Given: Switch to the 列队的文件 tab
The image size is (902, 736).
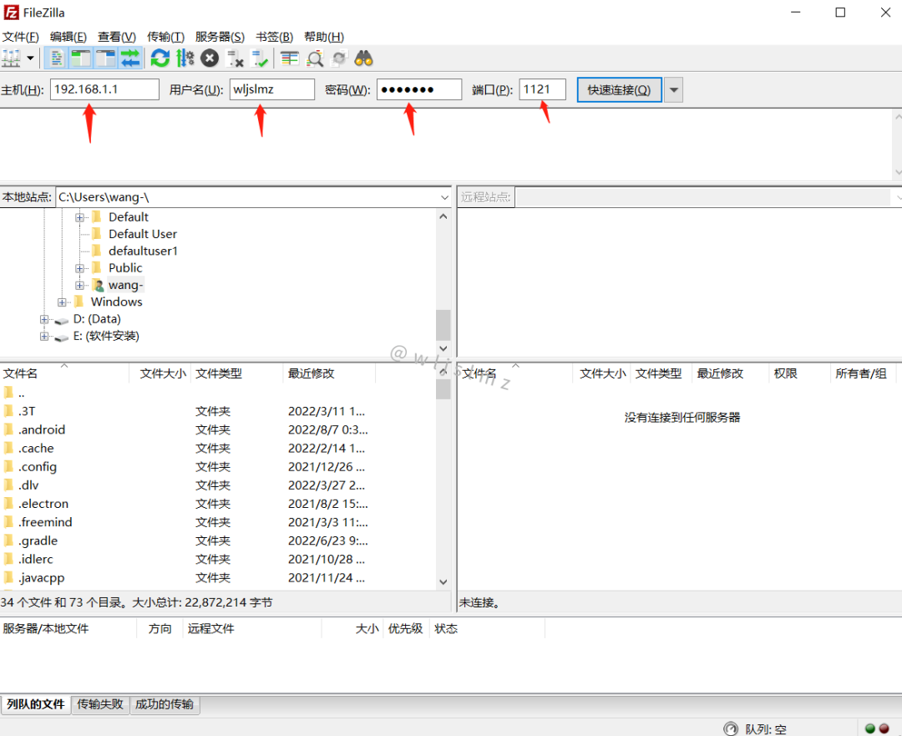Looking at the screenshot, I should (36, 704).
